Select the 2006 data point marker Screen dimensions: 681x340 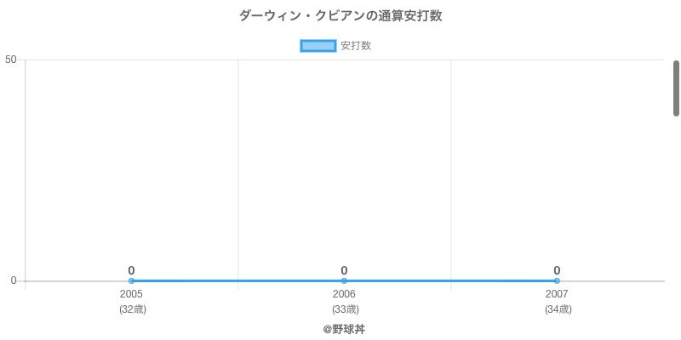coord(344,280)
